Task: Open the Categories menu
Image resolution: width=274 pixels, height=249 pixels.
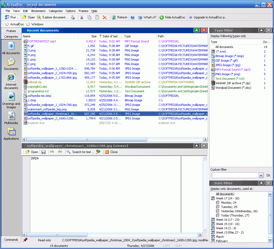Action: (56, 11)
